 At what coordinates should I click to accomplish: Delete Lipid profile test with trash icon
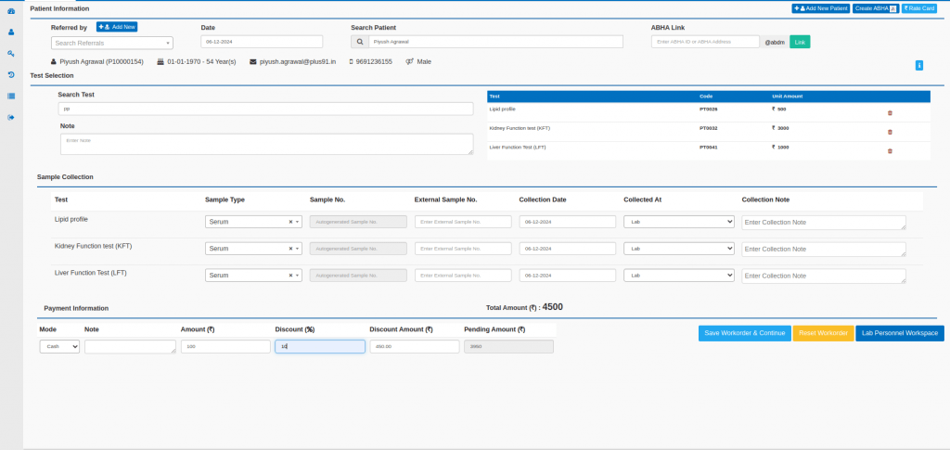click(890, 112)
